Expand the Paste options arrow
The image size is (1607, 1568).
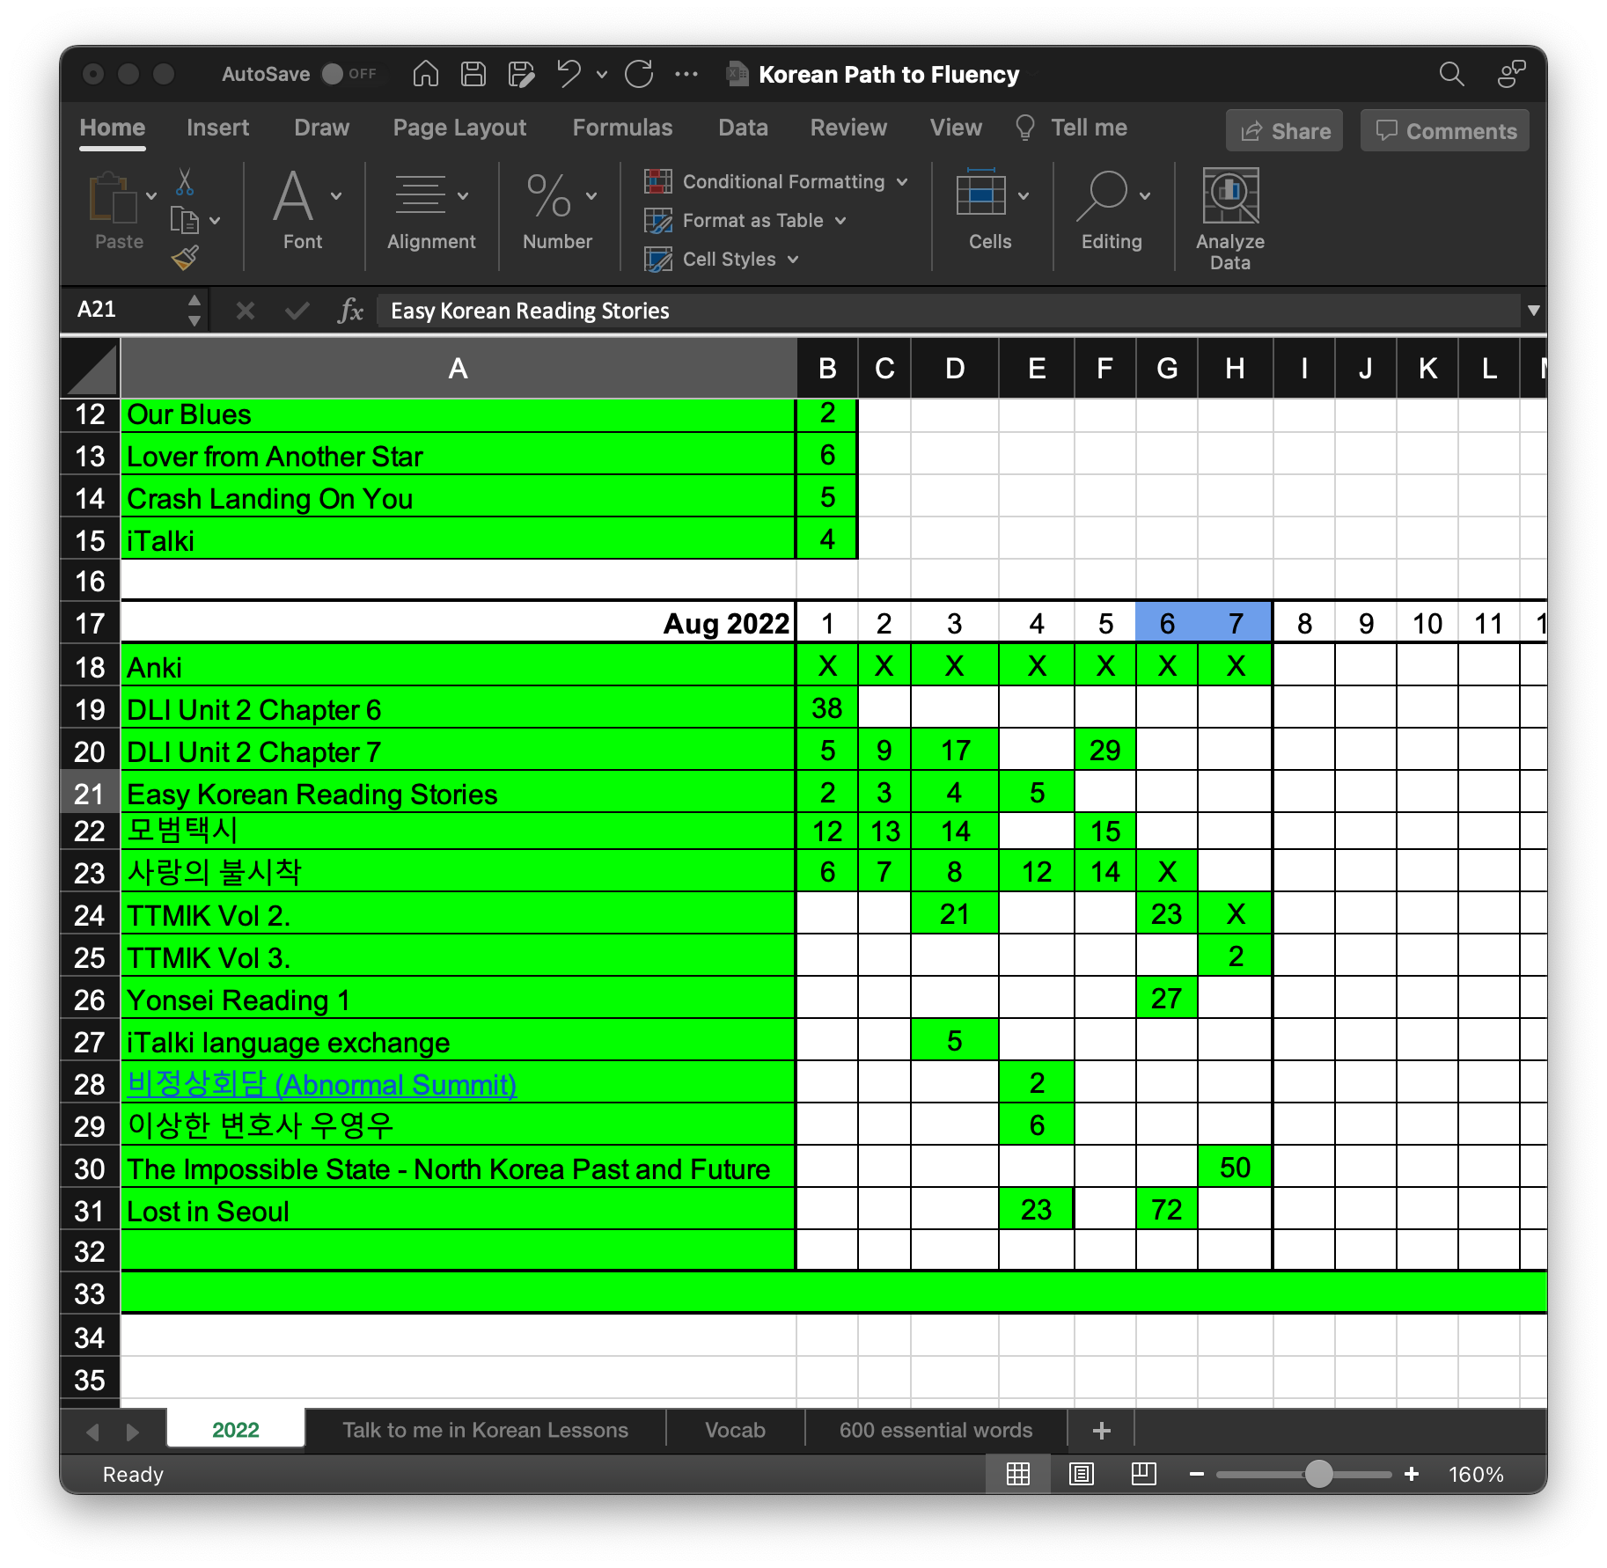[151, 195]
